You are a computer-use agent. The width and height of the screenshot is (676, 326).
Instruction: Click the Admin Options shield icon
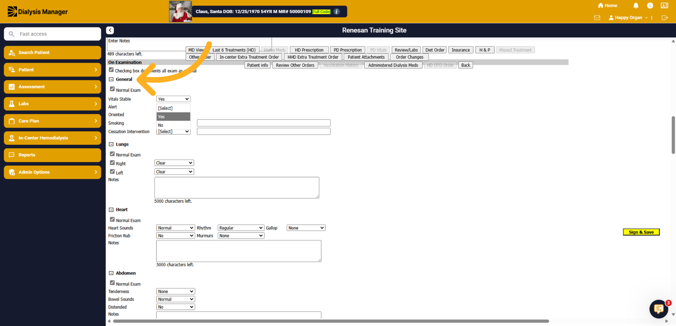click(x=12, y=172)
